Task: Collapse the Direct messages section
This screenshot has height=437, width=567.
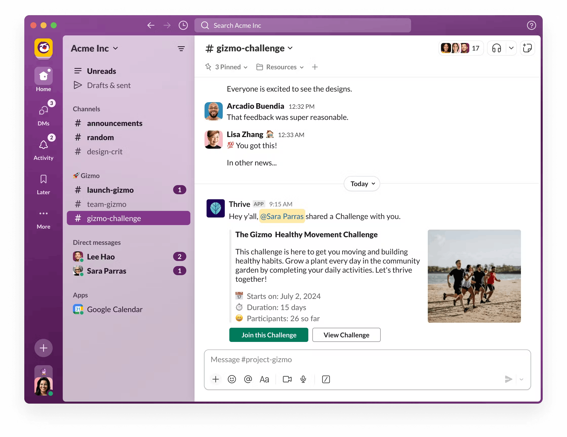Action: pyautogui.click(x=97, y=243)
